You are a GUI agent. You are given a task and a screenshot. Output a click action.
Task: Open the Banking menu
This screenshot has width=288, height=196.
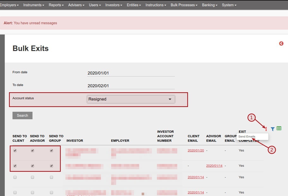click(x=210, y=5)
